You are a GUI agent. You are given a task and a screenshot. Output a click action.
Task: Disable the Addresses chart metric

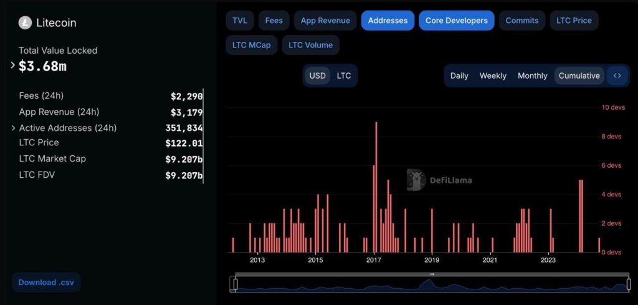pos(388,21)
